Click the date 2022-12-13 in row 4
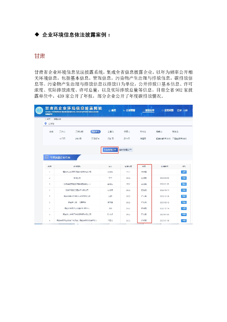The width and height of the screenshot is (227, 322). coord(165,190)
